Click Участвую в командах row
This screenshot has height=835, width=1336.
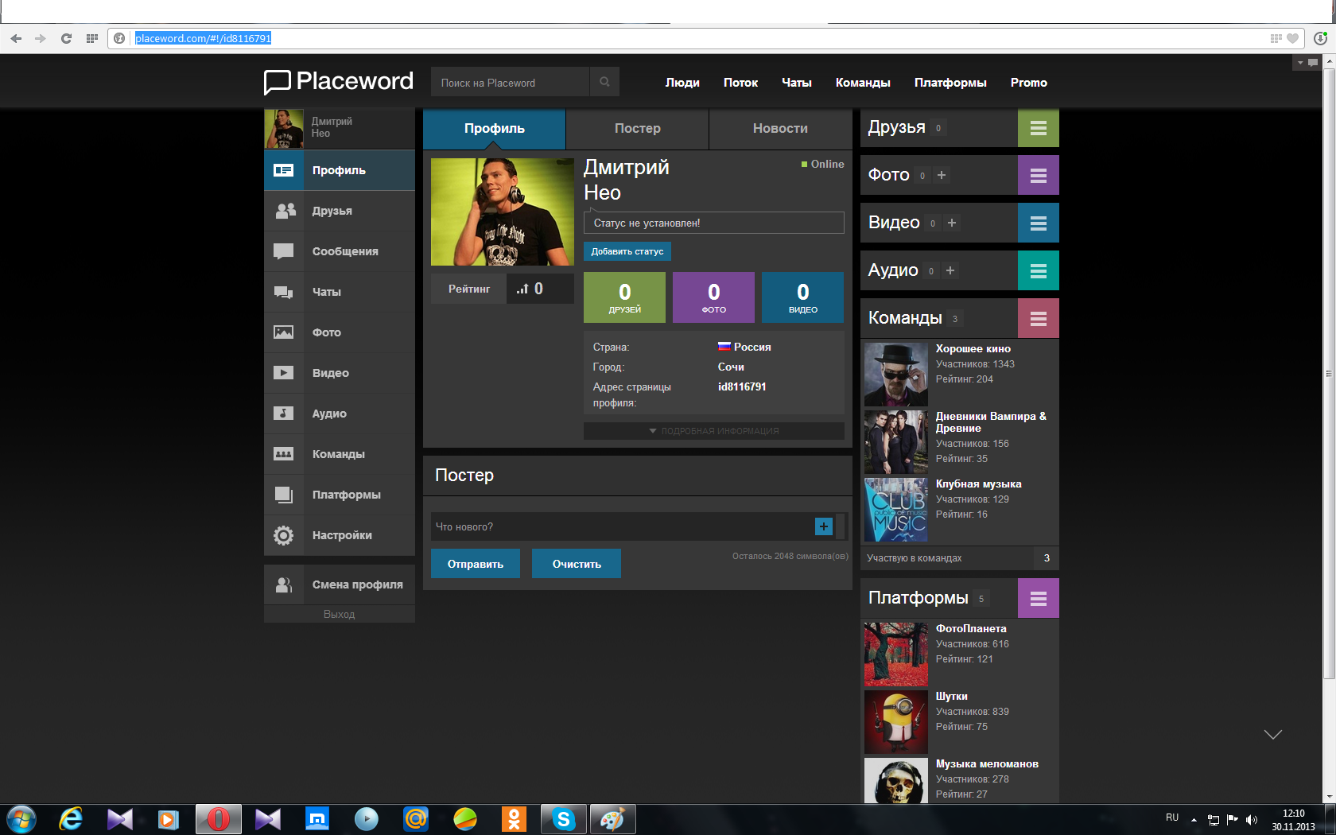point(960,558)
